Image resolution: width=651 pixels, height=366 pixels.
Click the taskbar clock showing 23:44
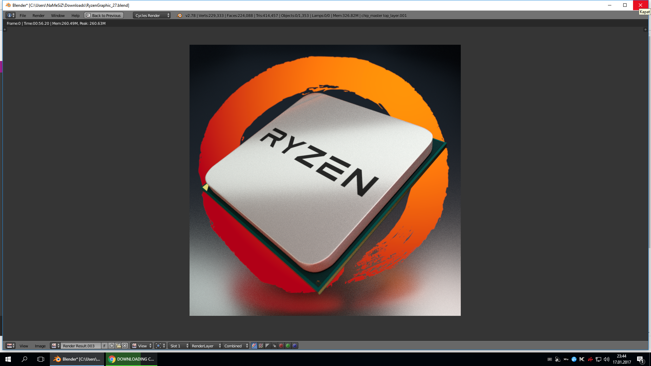(622, 359)
